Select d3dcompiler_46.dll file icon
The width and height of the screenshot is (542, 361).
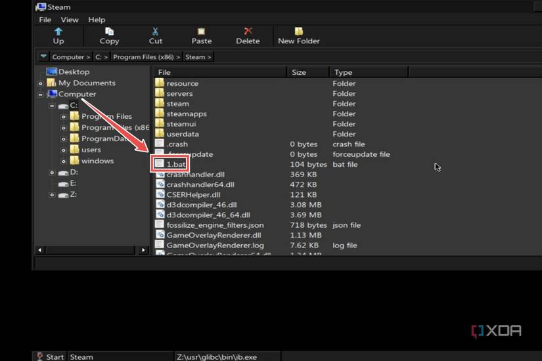pyautogui.click(x=160, y=204)
